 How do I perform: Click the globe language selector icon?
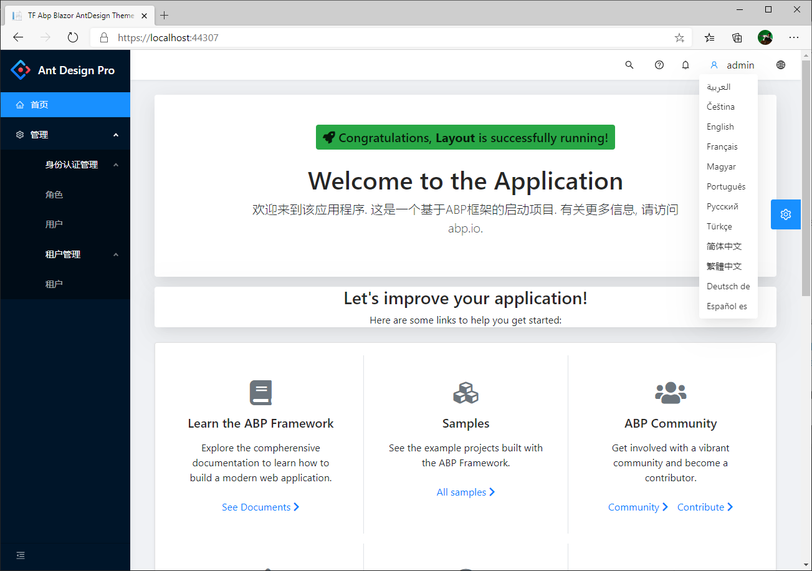(780, 65)
